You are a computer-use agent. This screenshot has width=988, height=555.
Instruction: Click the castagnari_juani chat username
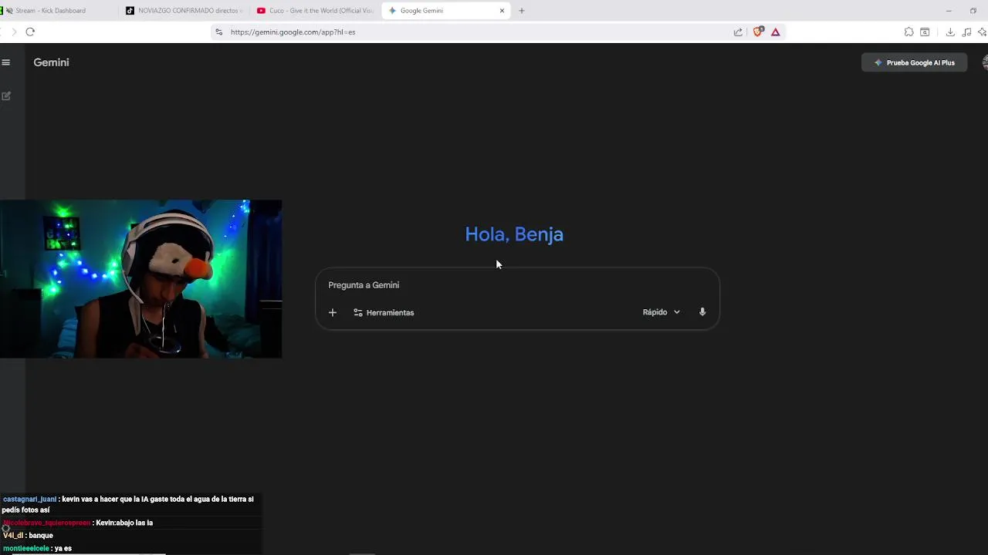[29, 499]
